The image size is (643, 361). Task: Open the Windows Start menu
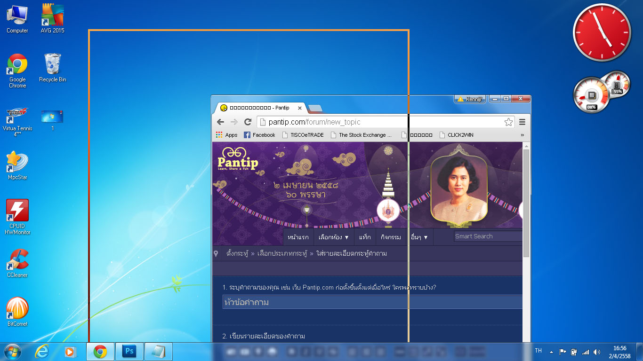click(x=13, y=352)
